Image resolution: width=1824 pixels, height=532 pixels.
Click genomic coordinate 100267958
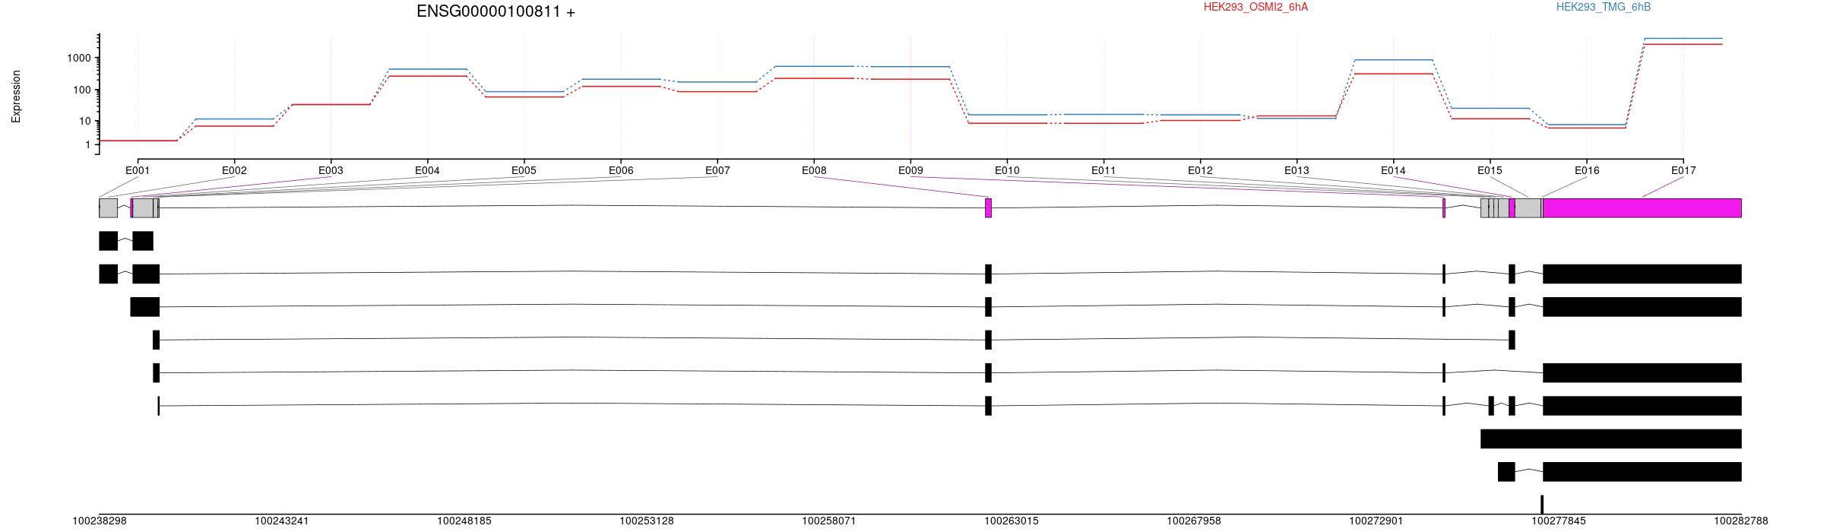[1194, 521]
